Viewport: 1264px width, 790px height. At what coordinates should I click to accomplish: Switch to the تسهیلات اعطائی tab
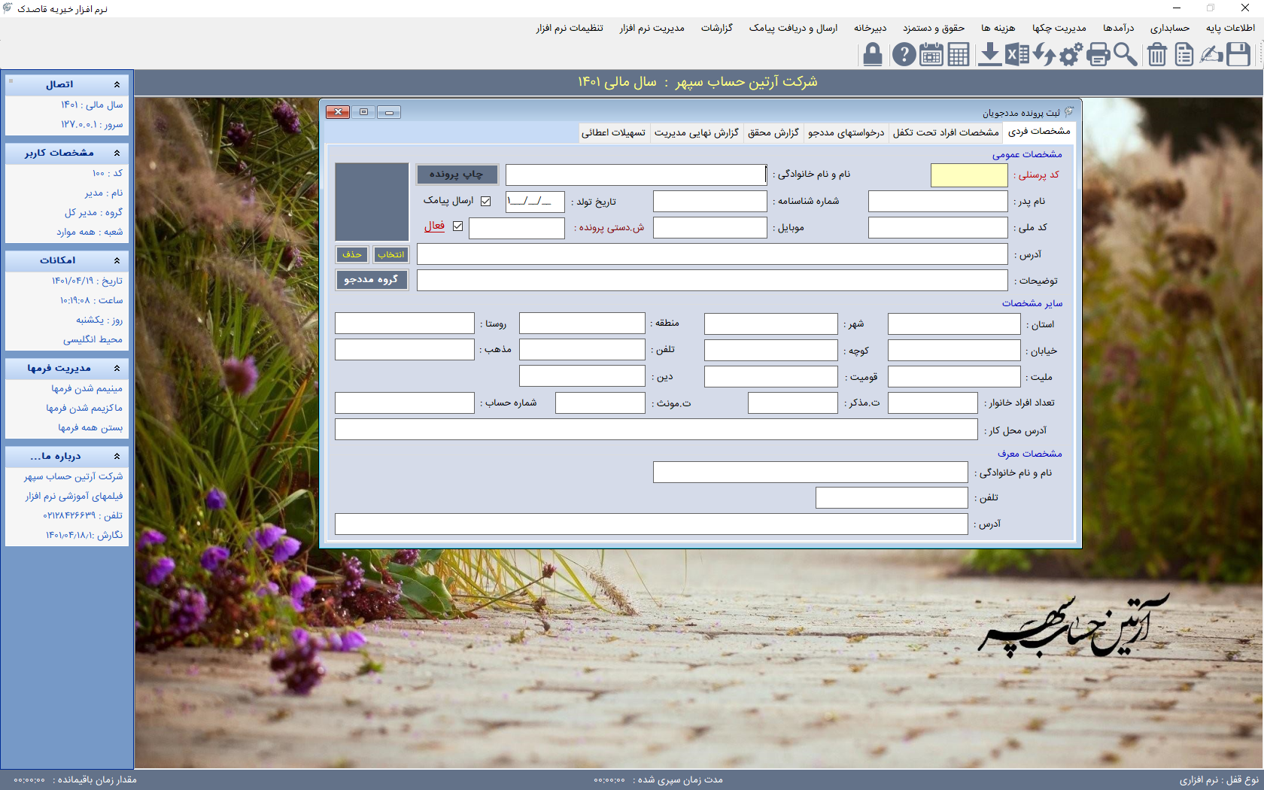613,132
